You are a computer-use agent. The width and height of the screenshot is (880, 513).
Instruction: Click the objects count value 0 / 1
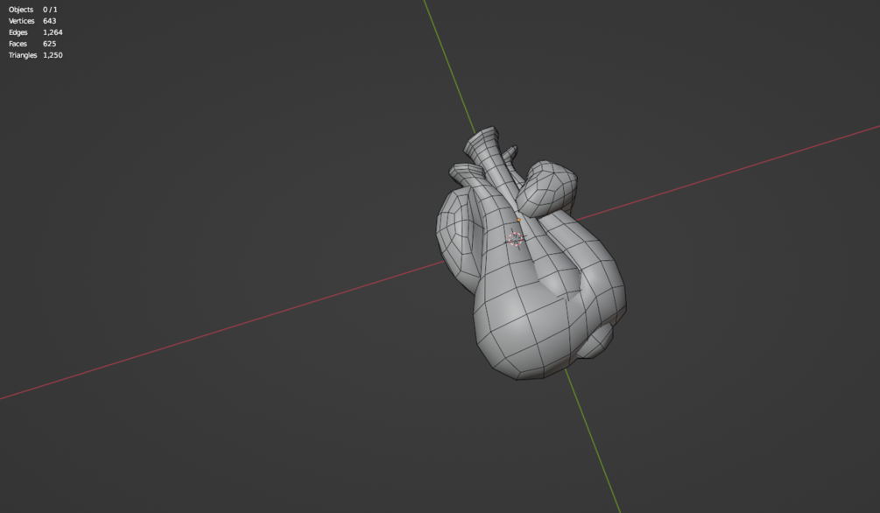pos(50,10)
